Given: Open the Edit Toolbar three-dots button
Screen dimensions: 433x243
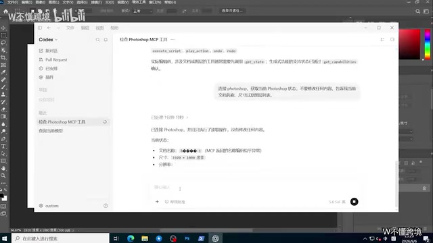Looking at the screenshot, I should point(3,183).
